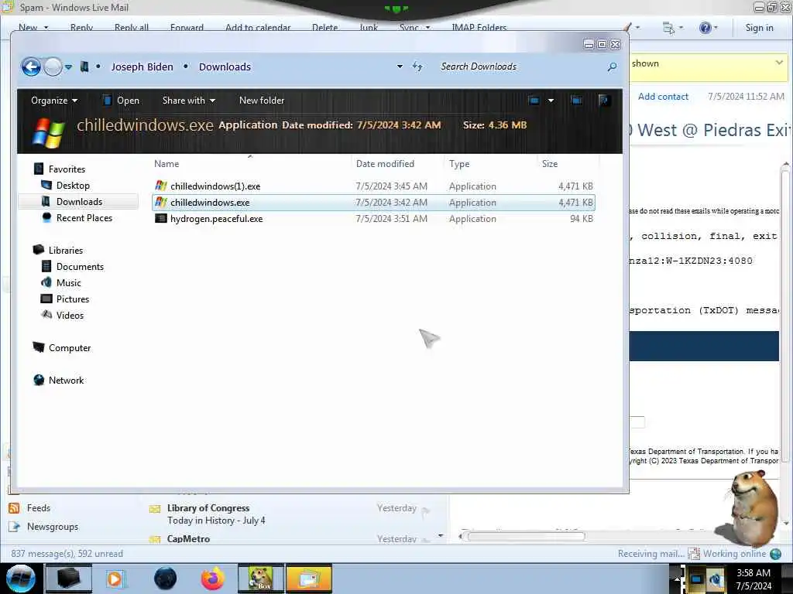Click the Joseph Biden breadcrumb
This screenshot has width=793, height=594.
pos(142,67)
